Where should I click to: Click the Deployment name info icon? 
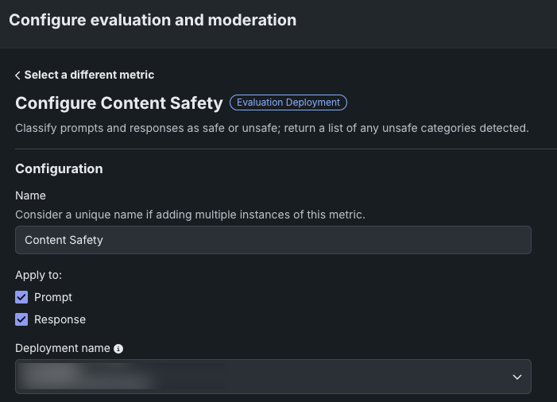[118, 349]
